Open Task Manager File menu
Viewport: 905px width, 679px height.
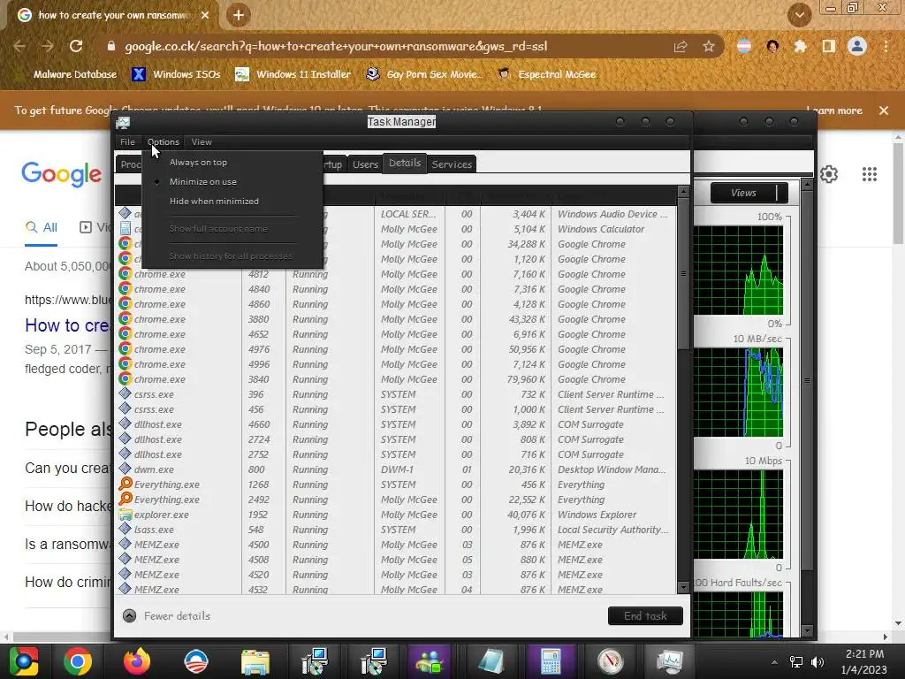(127, 141)
